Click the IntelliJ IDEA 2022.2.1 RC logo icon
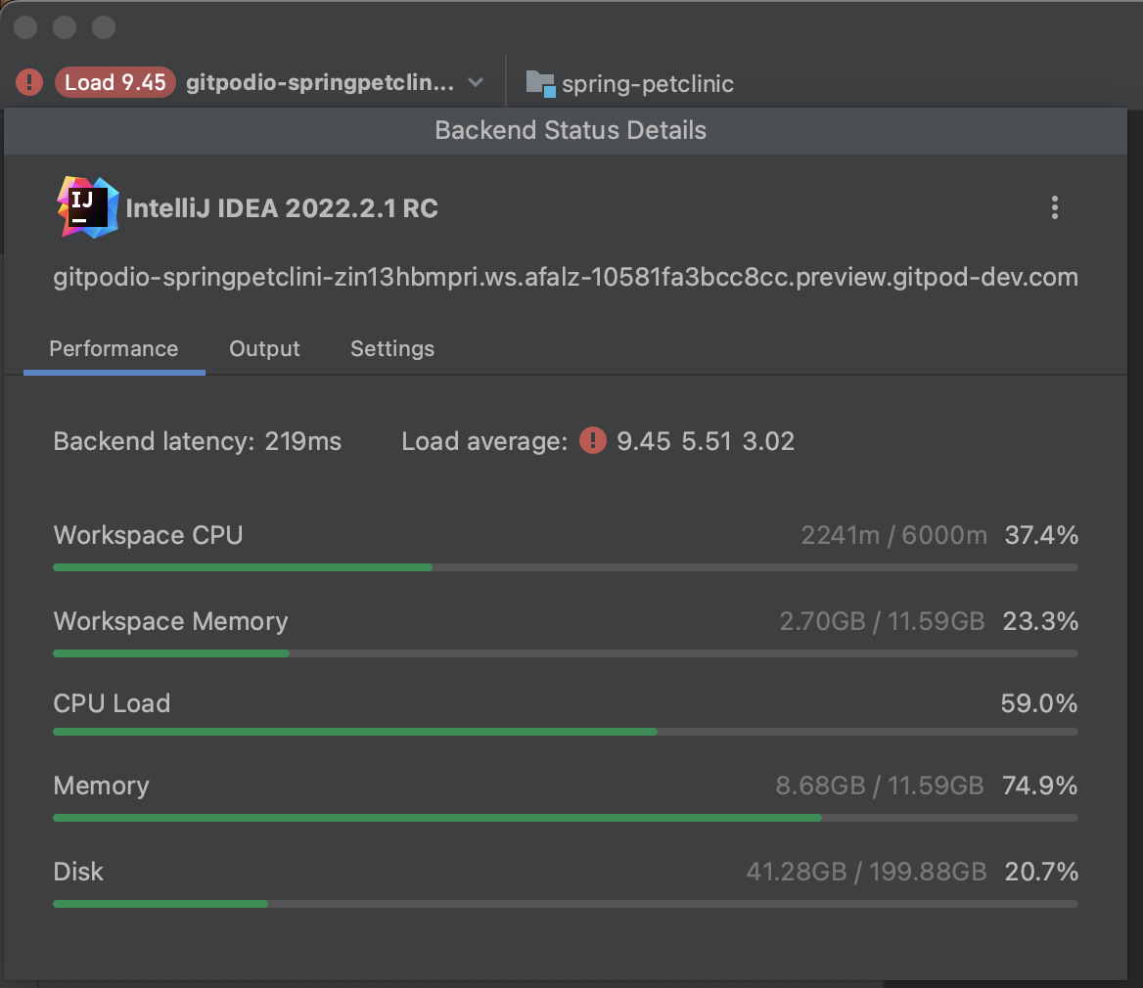Screen dimensions: 1143x988 (x=86, y=207)
